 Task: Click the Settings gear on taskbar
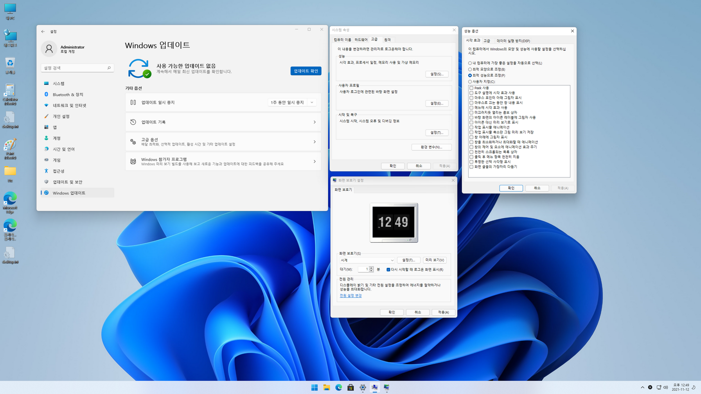(363, 387)
